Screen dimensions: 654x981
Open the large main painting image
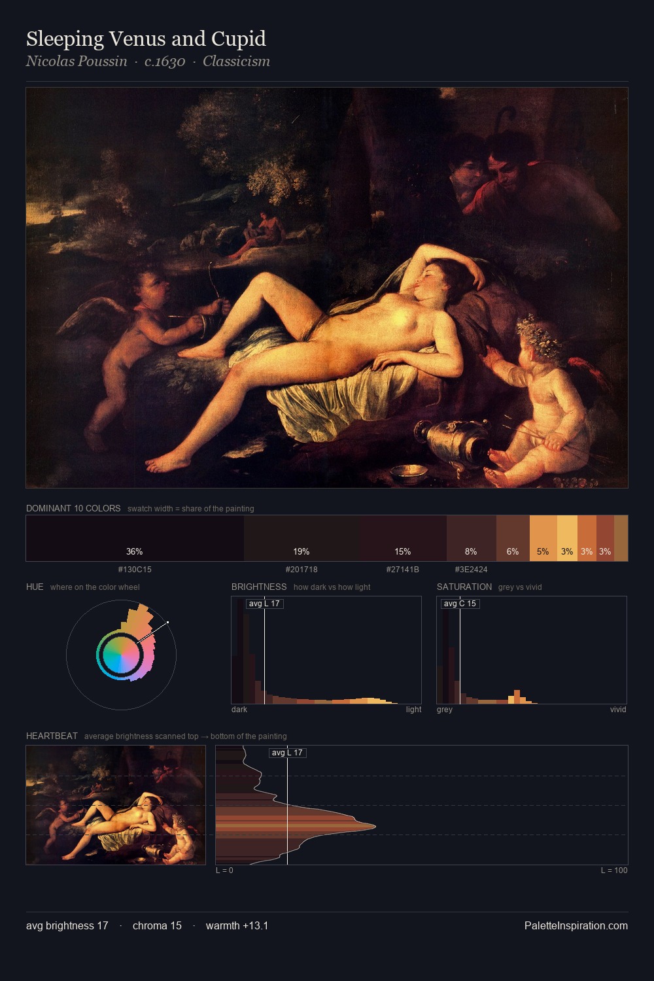(327, 288)
